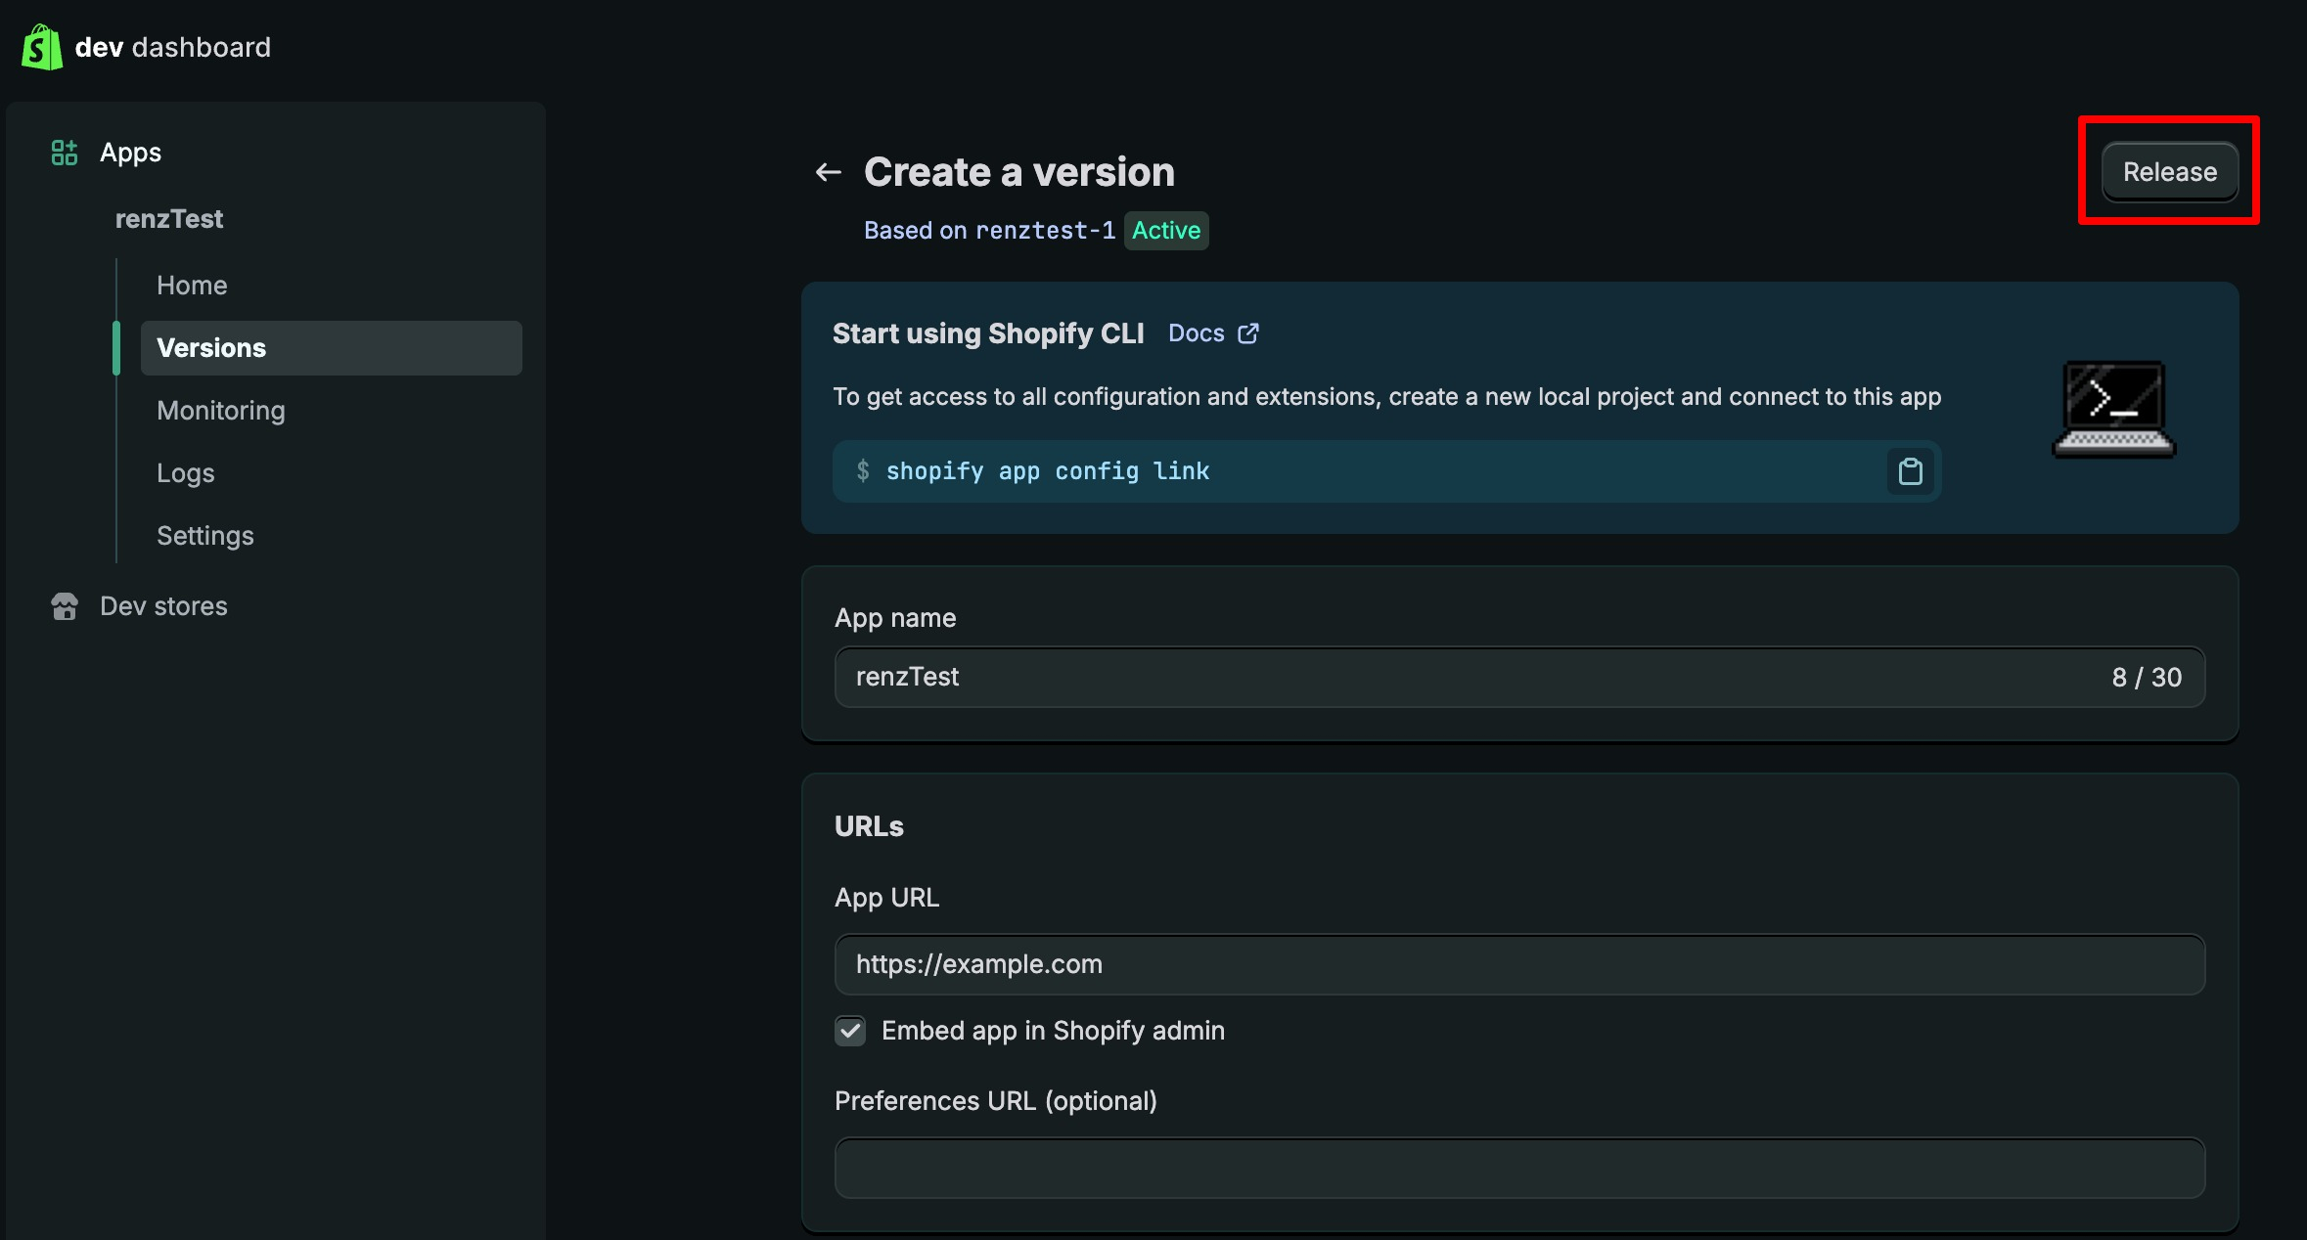The height and width of the screenshot is (1240, 2307).
Task: Open Home in sidebar
Action: pyautogui.click(x=192, y=286)
